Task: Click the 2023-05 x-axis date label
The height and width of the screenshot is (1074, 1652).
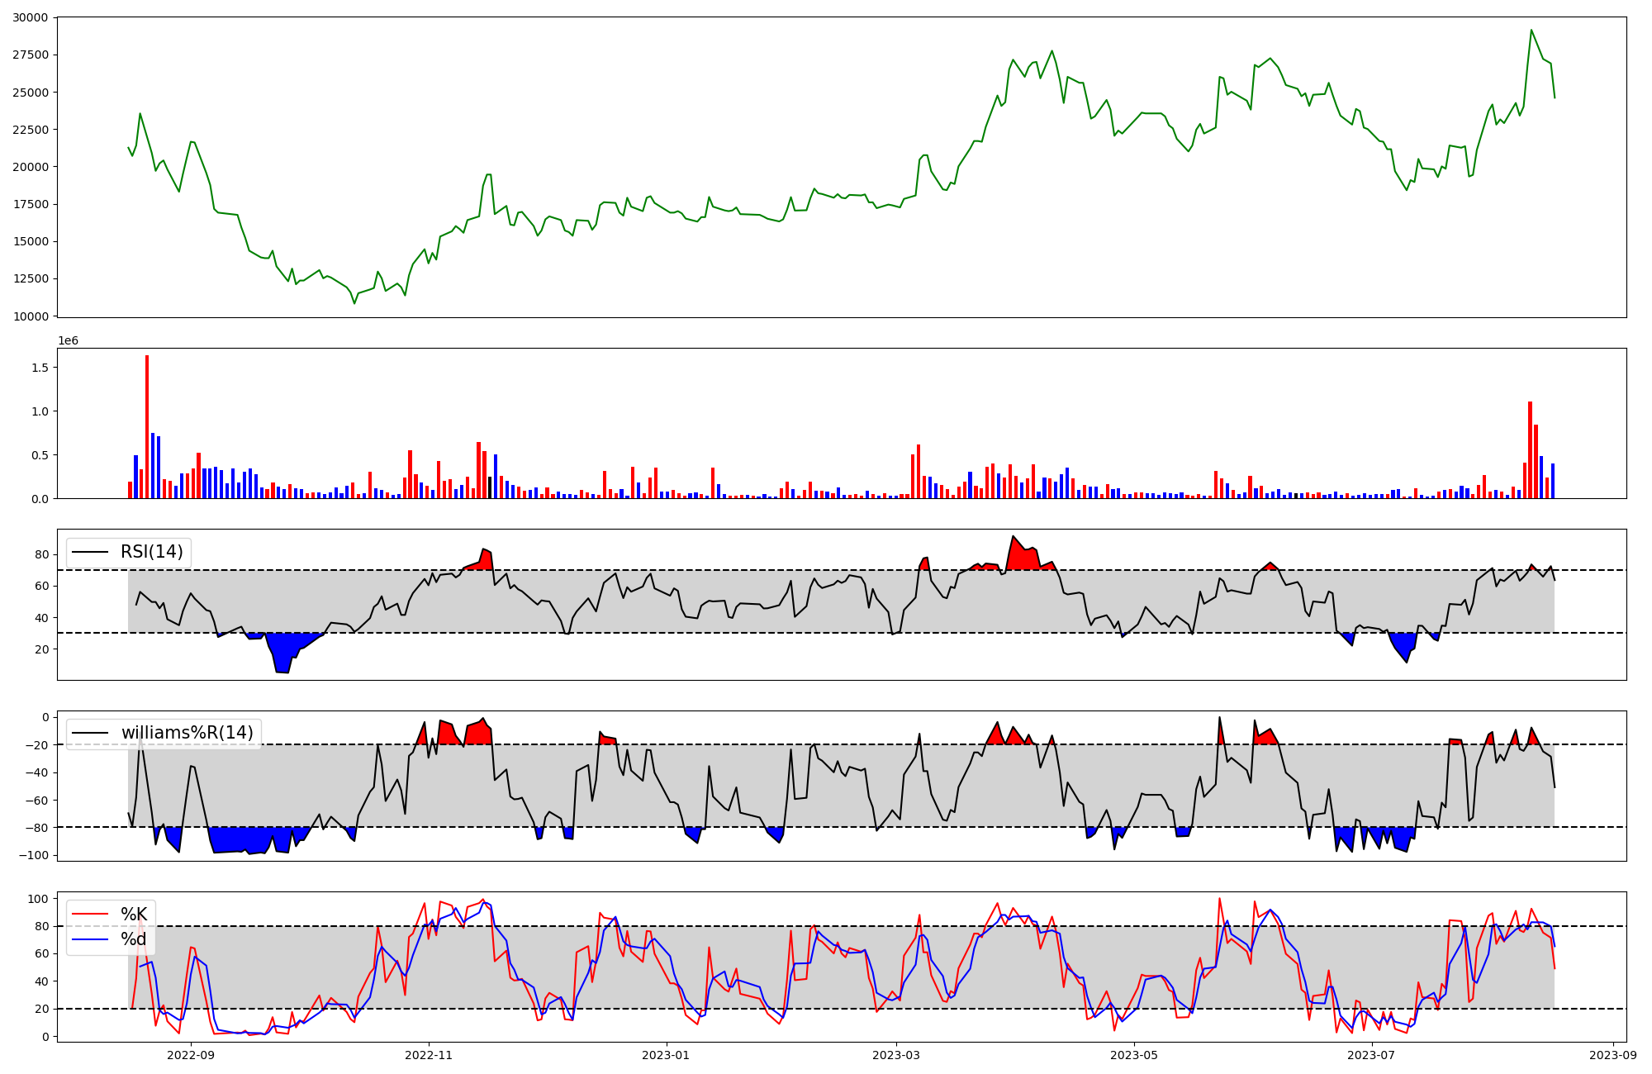Action: [x=1134, y=1055]
